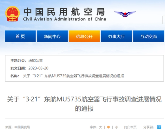
Task: Click the source 中国民航局 text
Action: pyautogui.click(x=22, y=127)
